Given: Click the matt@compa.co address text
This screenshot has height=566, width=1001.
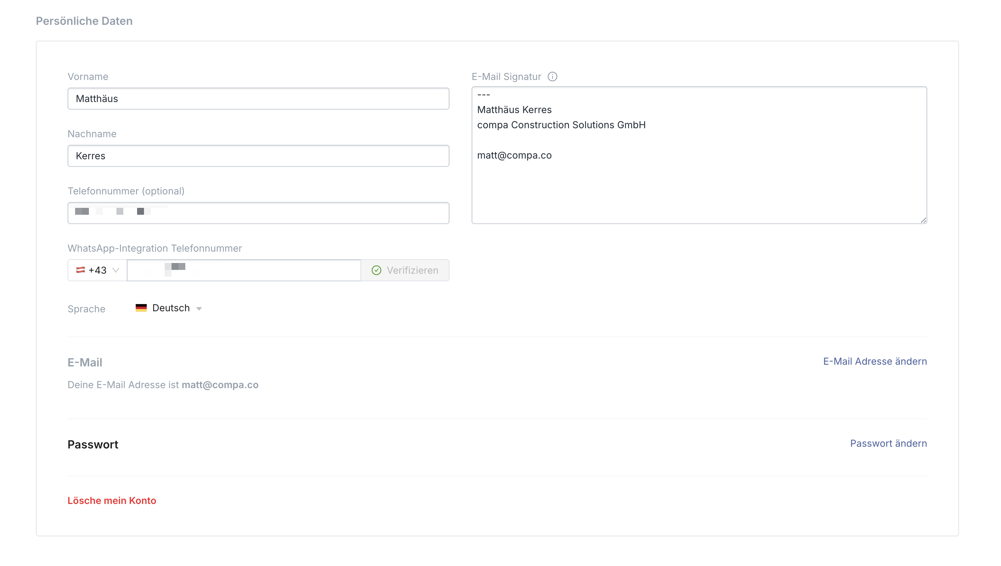Looking at the screenshot, I should [220, 385].
